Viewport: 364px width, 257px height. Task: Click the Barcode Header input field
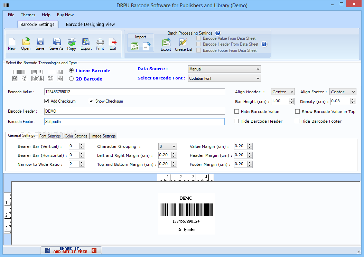(x=134, y=111)
